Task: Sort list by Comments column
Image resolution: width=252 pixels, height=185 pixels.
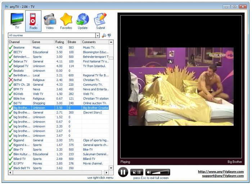Action: 95,42
